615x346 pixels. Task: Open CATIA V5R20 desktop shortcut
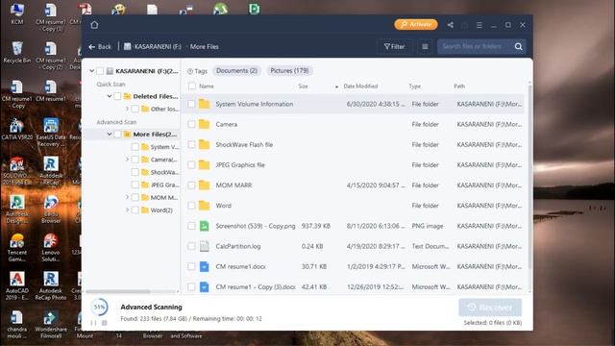[x=17, y=130]
